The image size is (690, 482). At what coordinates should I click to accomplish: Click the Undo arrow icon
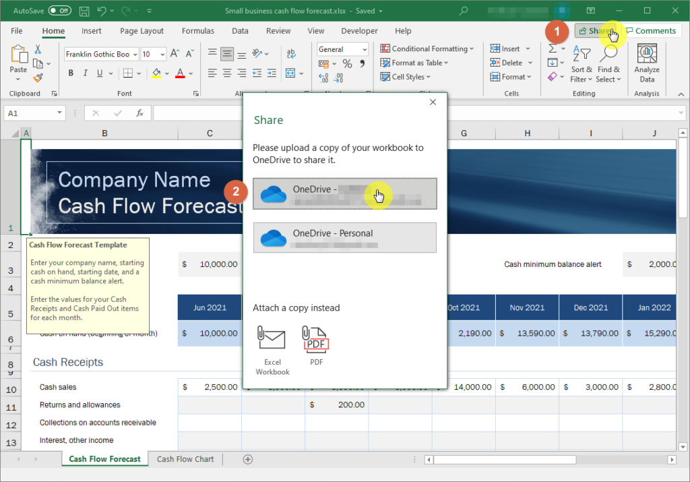102,11
